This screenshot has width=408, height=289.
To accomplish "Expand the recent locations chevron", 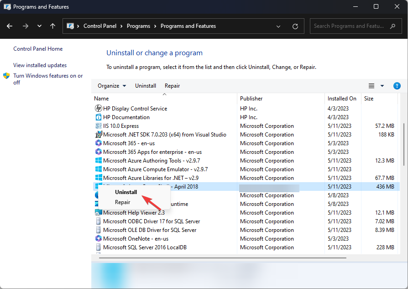I will (40, 26).
